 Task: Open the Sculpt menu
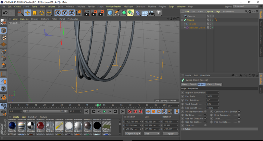click(100, 7)
